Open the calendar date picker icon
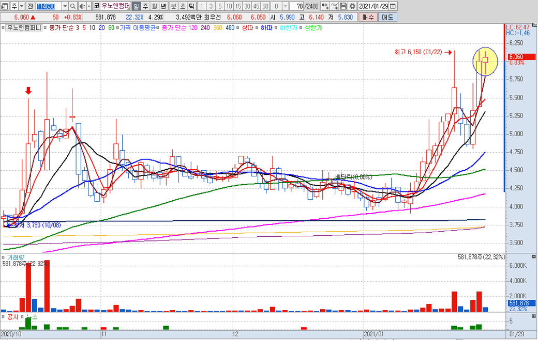The image size is (538, 340). coord(393,6)
